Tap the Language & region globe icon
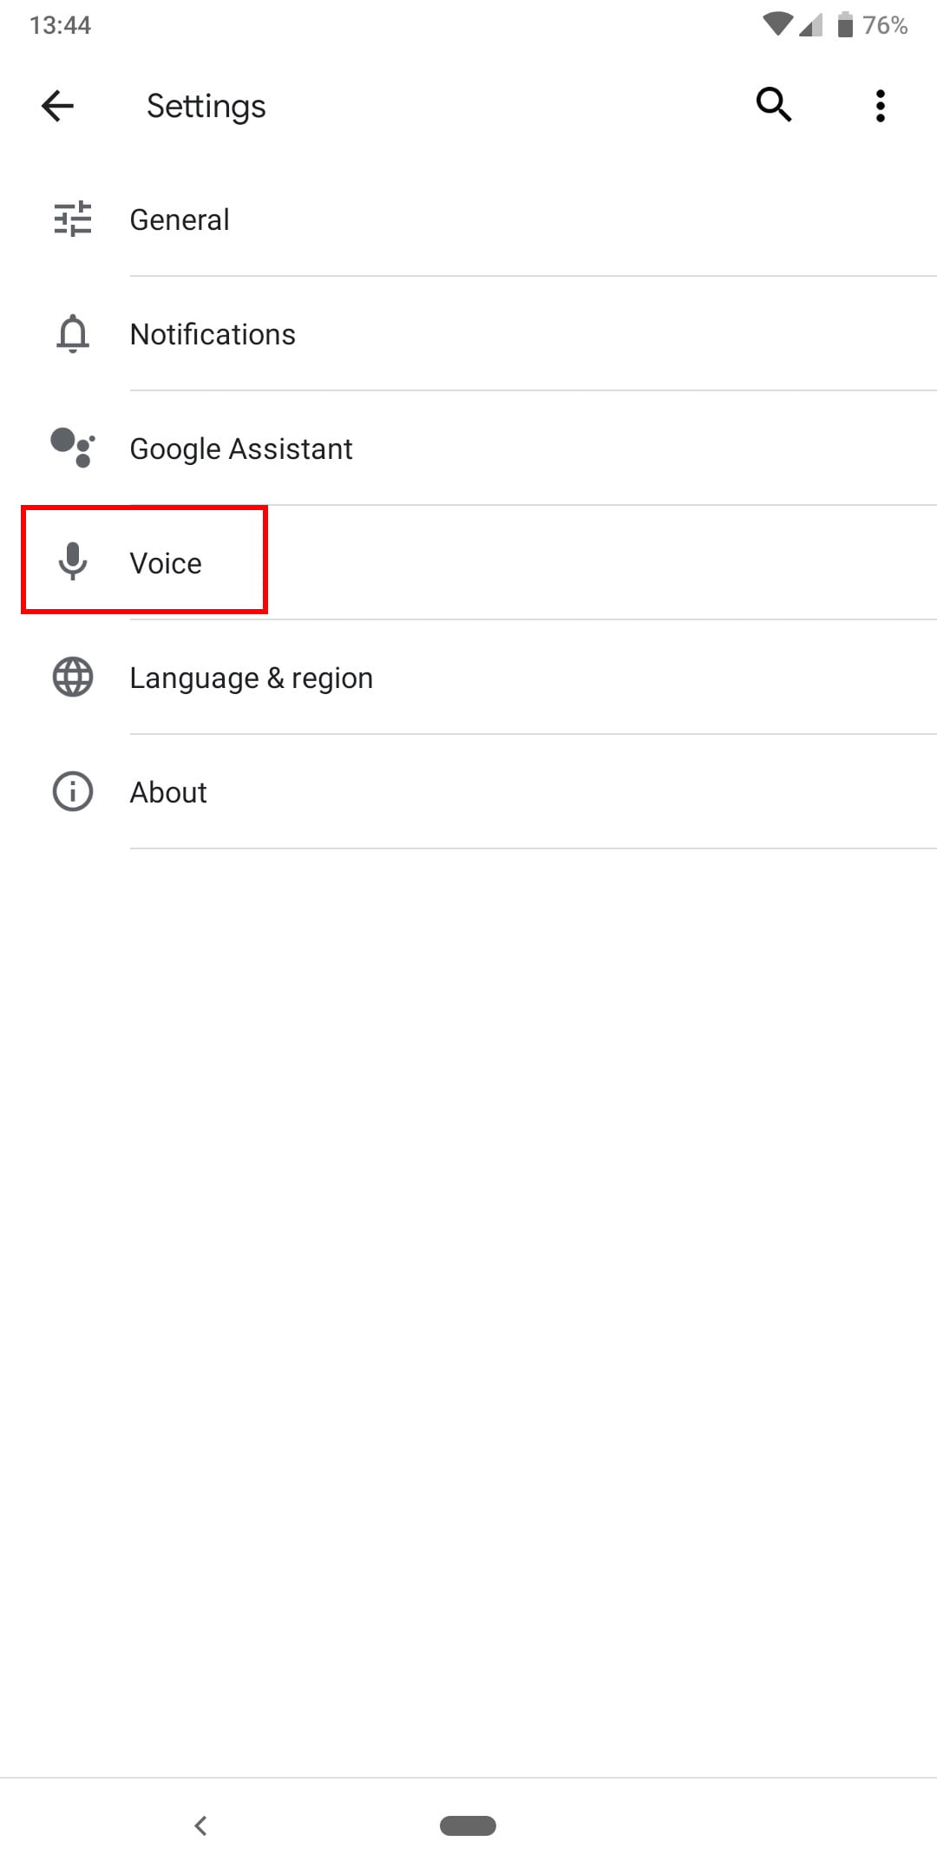Screen dimensions: 937x1874 click(x=73, y=678)
